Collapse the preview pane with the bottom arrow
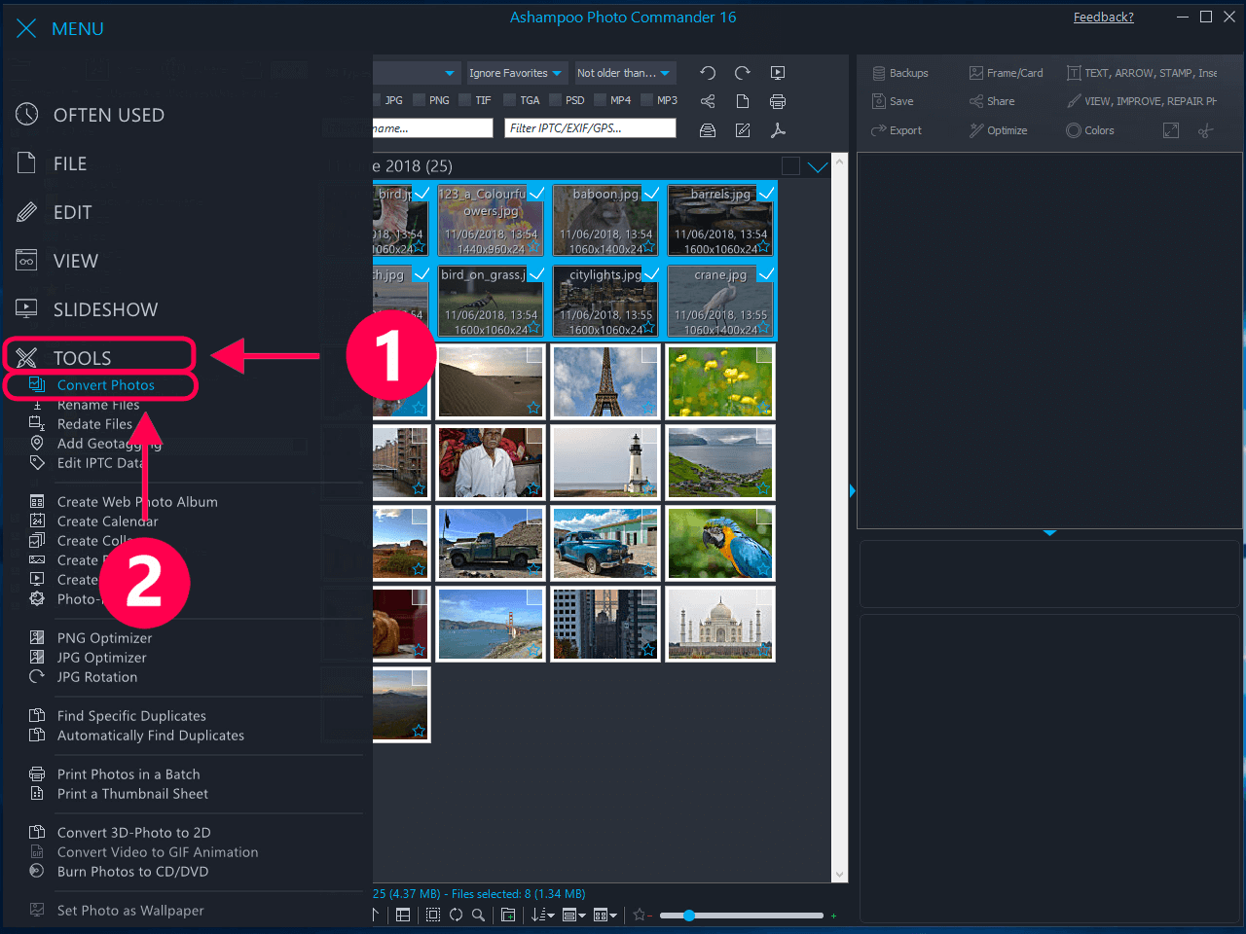 pyautogui.click(x=1049, y=533)
